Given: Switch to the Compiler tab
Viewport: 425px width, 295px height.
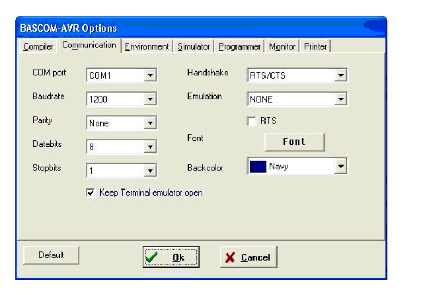Looking at the screenshot, I should pyautogui.click(x=38, y=46).
